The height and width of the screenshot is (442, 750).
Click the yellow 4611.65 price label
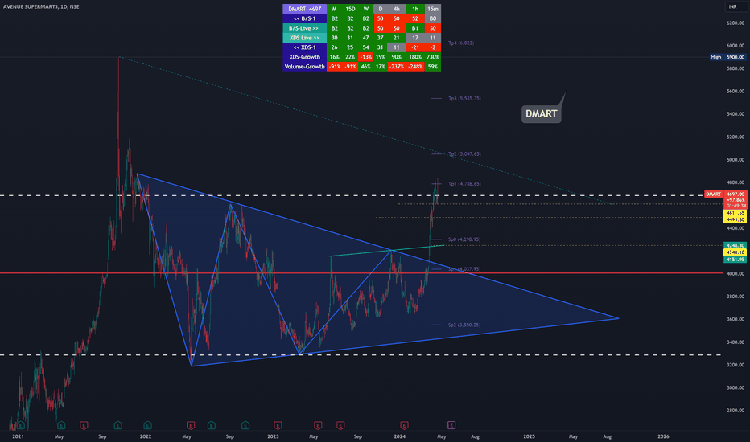[x=736, y=213]
